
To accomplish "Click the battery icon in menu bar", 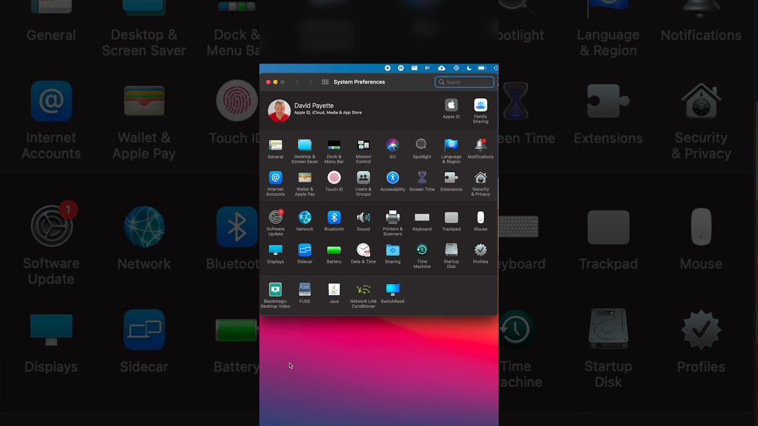I will [x=482, y=68].
